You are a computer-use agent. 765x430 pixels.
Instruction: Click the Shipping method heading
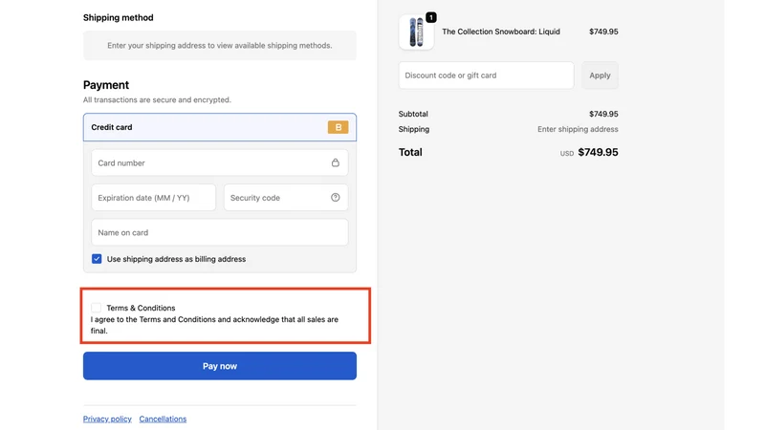[118, 17]
